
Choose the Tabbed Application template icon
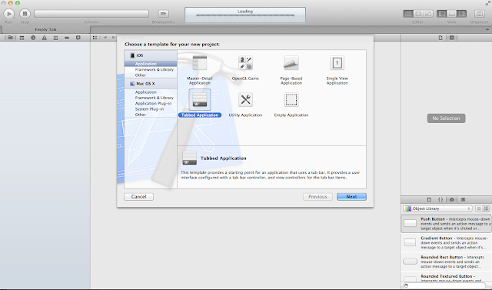pos(200,100)
